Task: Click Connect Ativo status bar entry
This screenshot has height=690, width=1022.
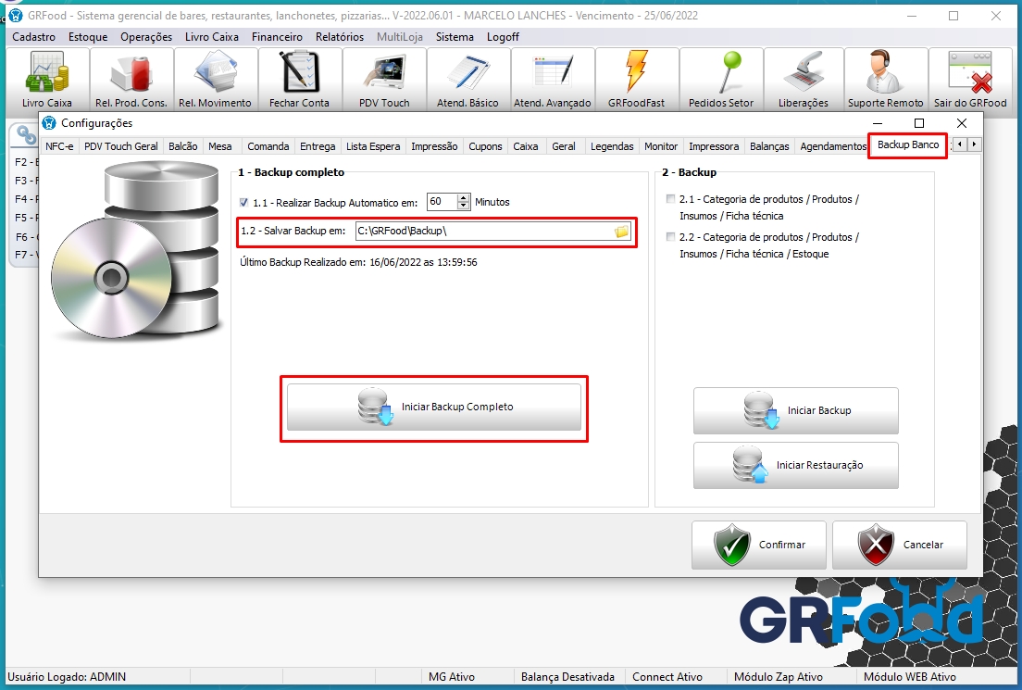Action: [x=667, y=677]
